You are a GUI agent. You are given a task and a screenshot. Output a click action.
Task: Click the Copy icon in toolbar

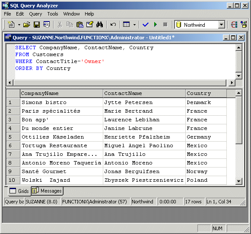pos(70,25)
